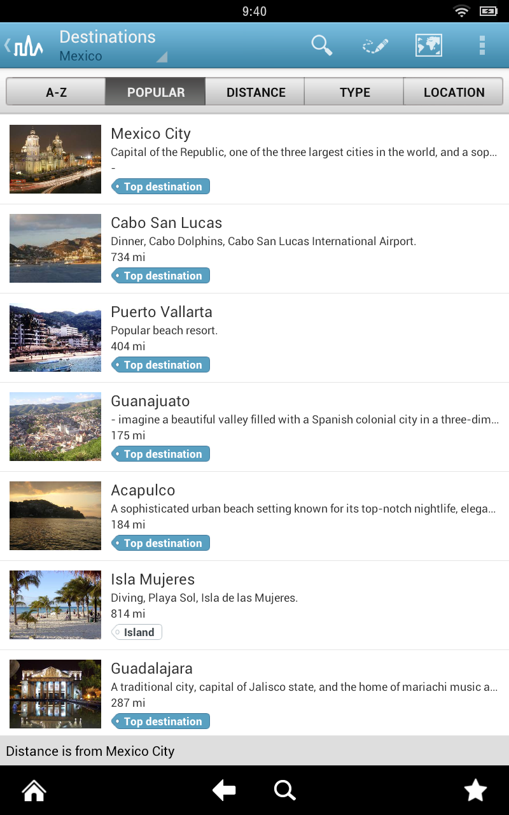509x815 pixels.
Task: Sort destinations by A-Z
Action: pyautogui.click(x=56, y=92)
